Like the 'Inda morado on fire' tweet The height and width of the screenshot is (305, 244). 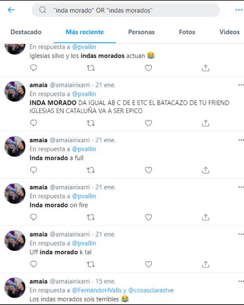point(148,217)
